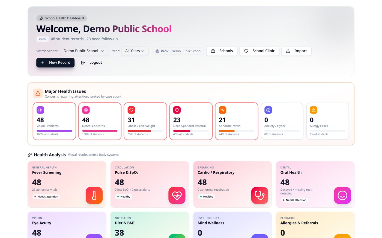
Task: Click the Needs attention badge on Fever Screening
Action: coord(46,197)
